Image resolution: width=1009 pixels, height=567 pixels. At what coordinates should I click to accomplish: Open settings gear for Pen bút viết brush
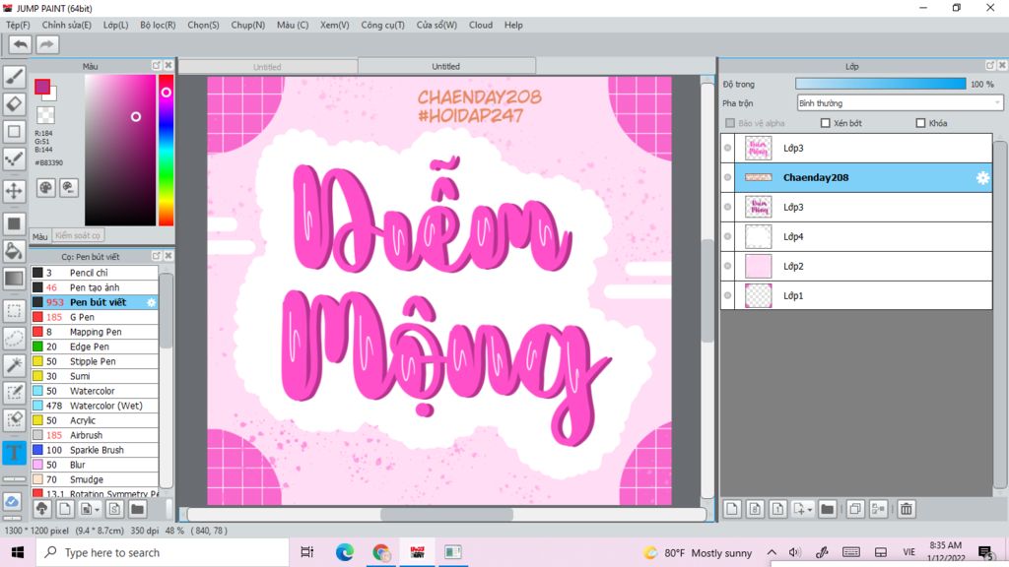(151, 302)
